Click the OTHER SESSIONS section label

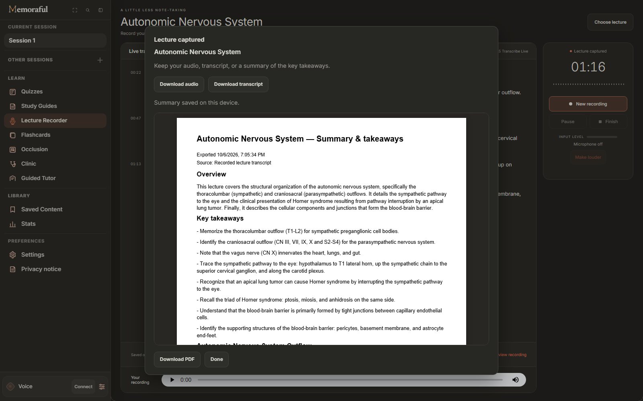30,60
